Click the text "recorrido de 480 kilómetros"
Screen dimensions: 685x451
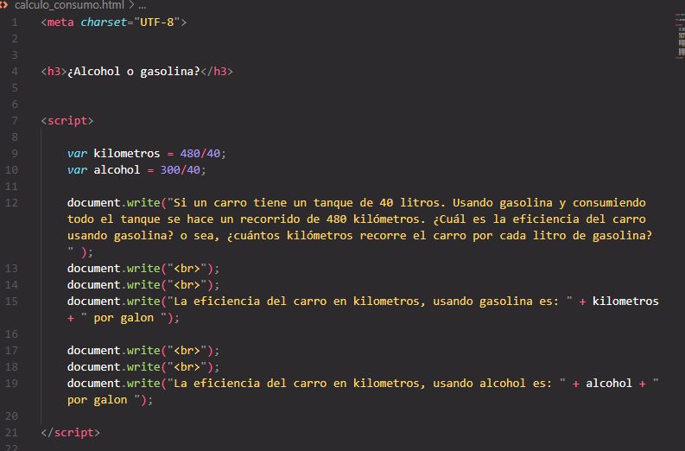coord(330,219)
